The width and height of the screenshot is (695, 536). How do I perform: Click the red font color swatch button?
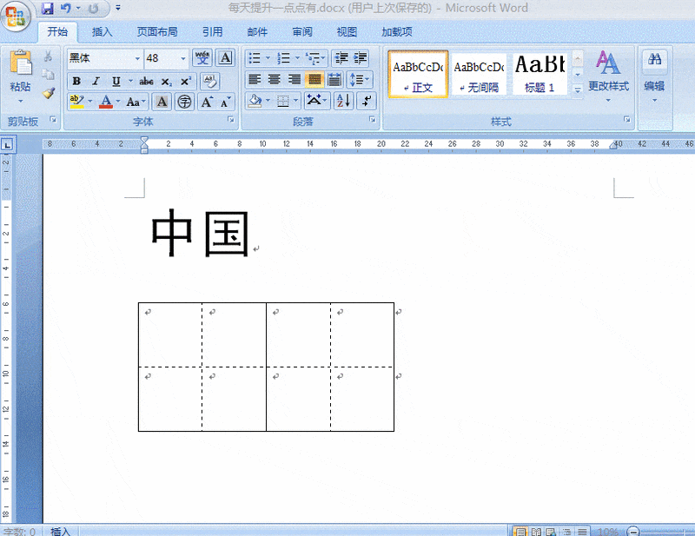105,102
